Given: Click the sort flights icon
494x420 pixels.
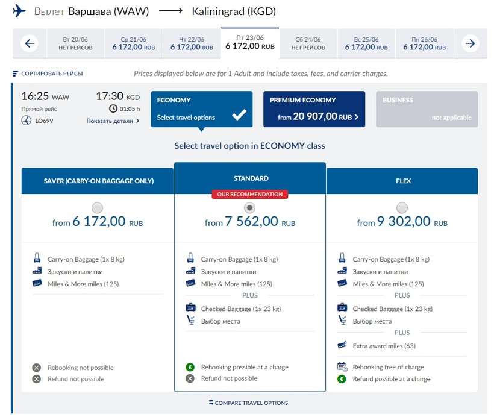Looking at the screenshot, I should click(x=16, y=74).
